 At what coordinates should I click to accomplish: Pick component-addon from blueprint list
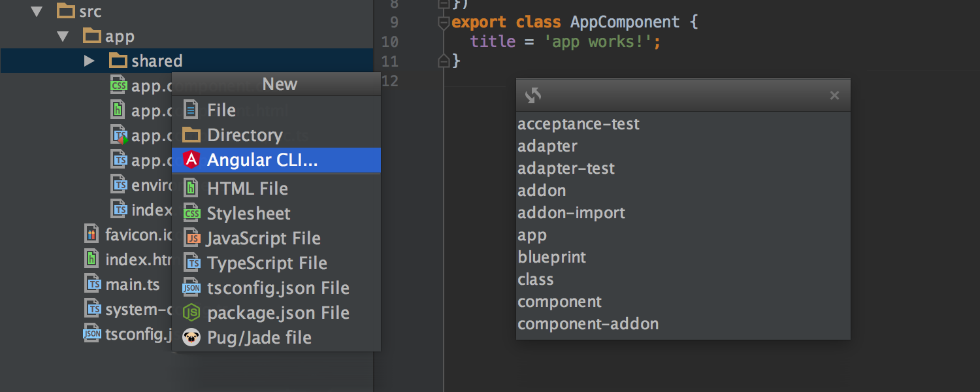pyautogui.click(x=683, y=324)
